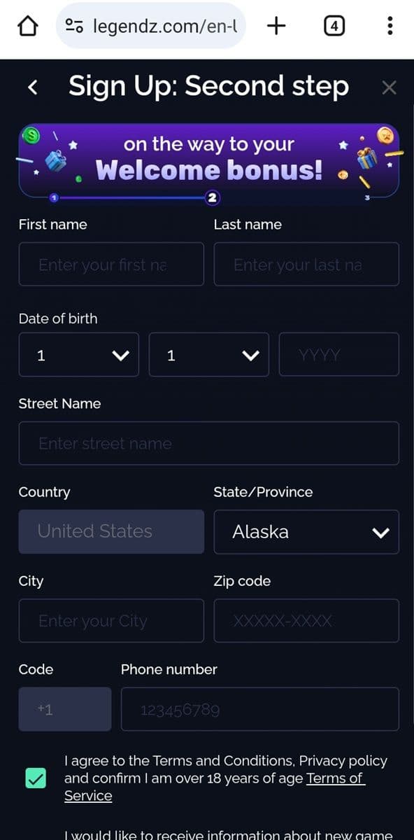The height and width of the screenshot is (840, 414).
Task: Tap step 1 on the welcome bonus progress track
Action: [54, 198]
